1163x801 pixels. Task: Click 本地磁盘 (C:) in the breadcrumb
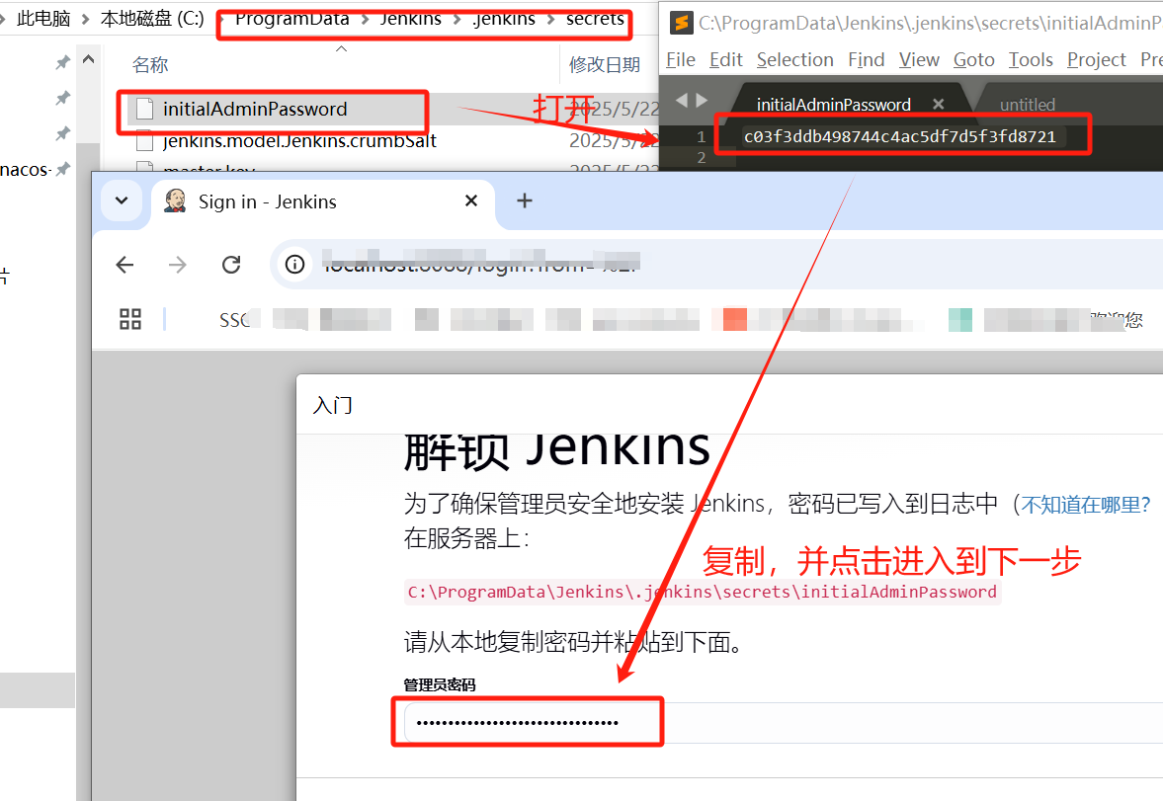pos(152,19)
